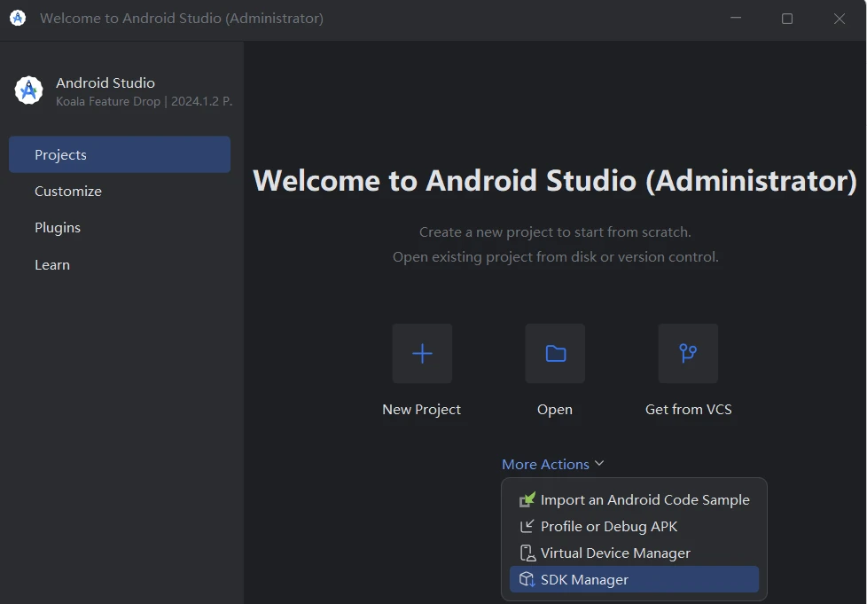Viewport: 867px width, 604px height.
Task: Open Virtual Device Manager from menu
Action: [x=634, y=553]
